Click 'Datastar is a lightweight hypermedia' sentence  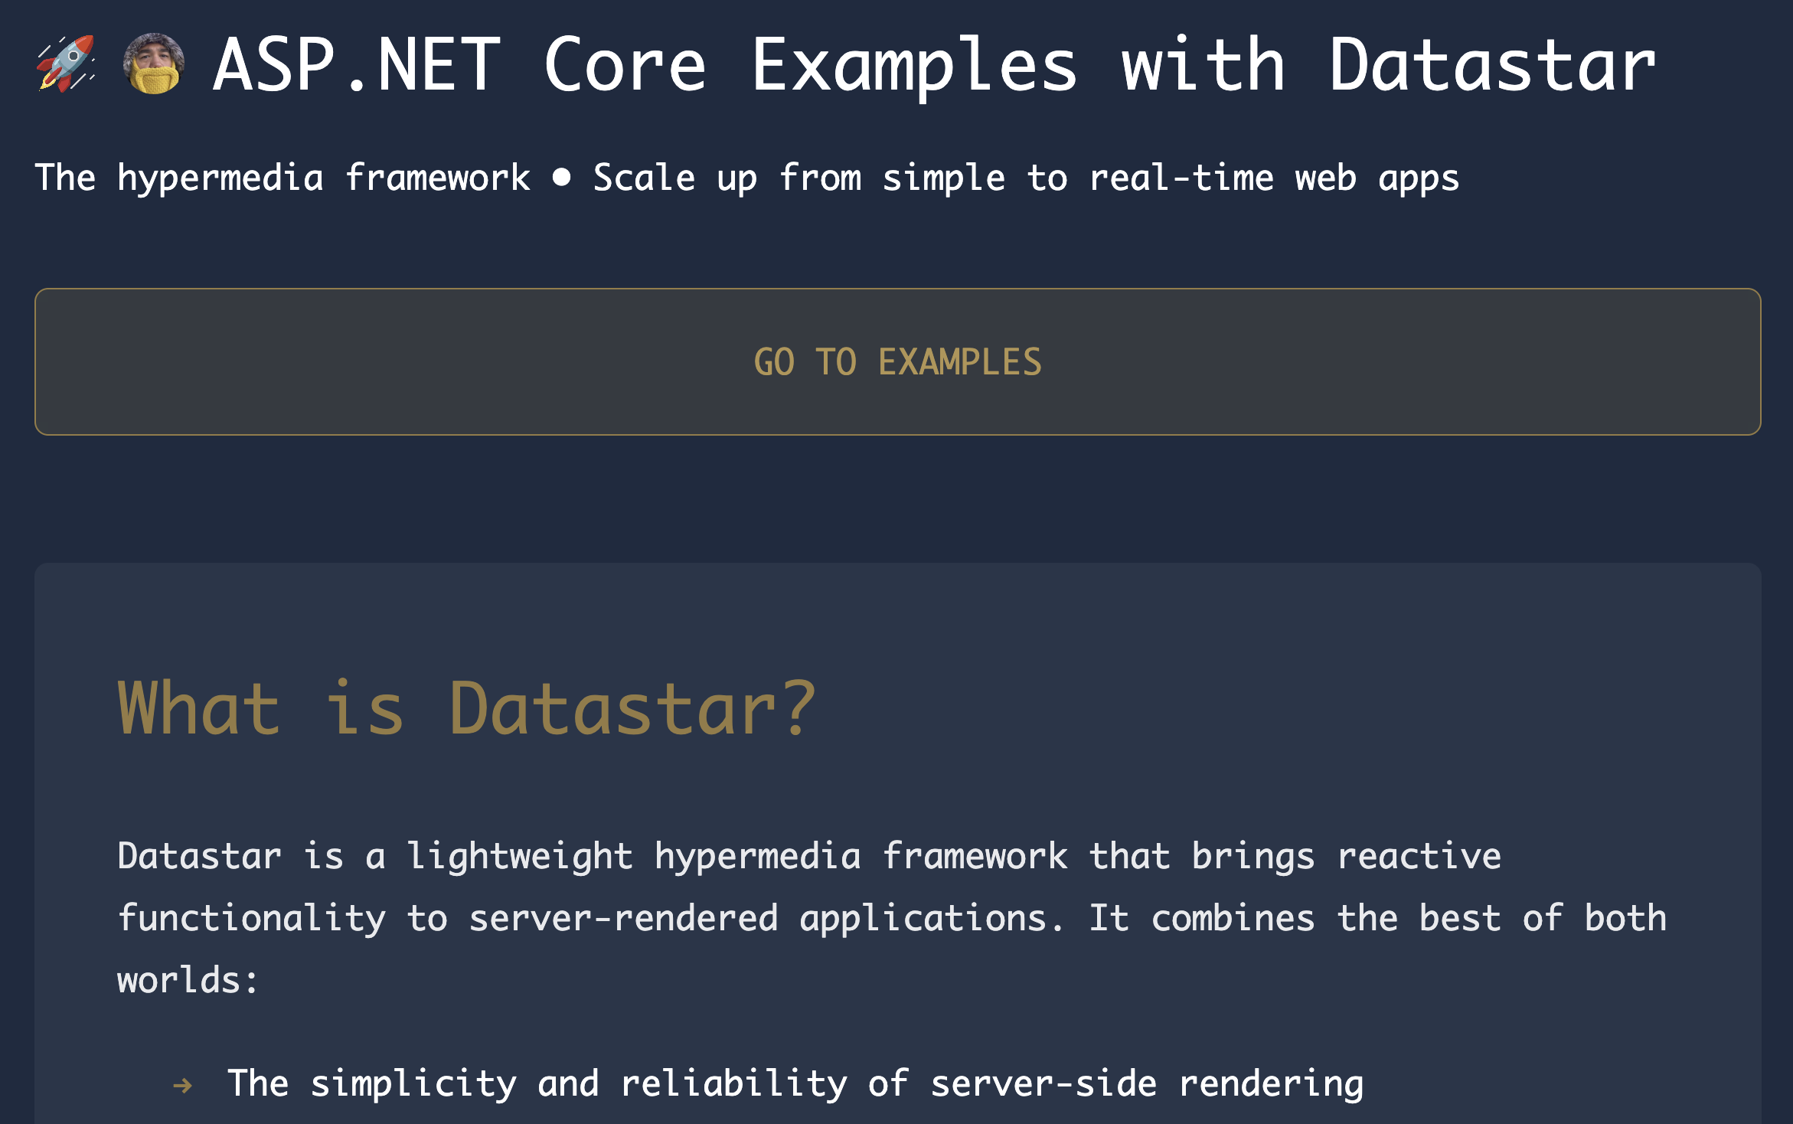488,856
